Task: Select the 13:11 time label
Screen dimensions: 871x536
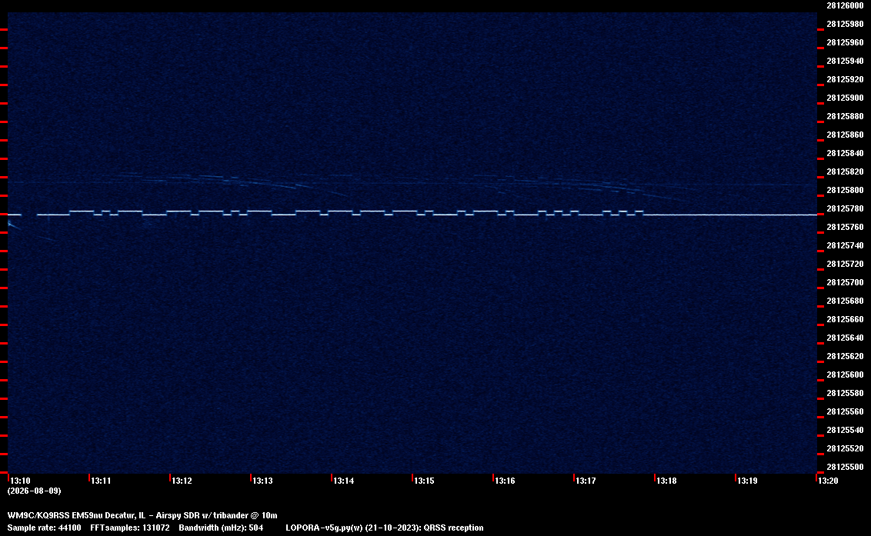Action: (x=101, y=481)
